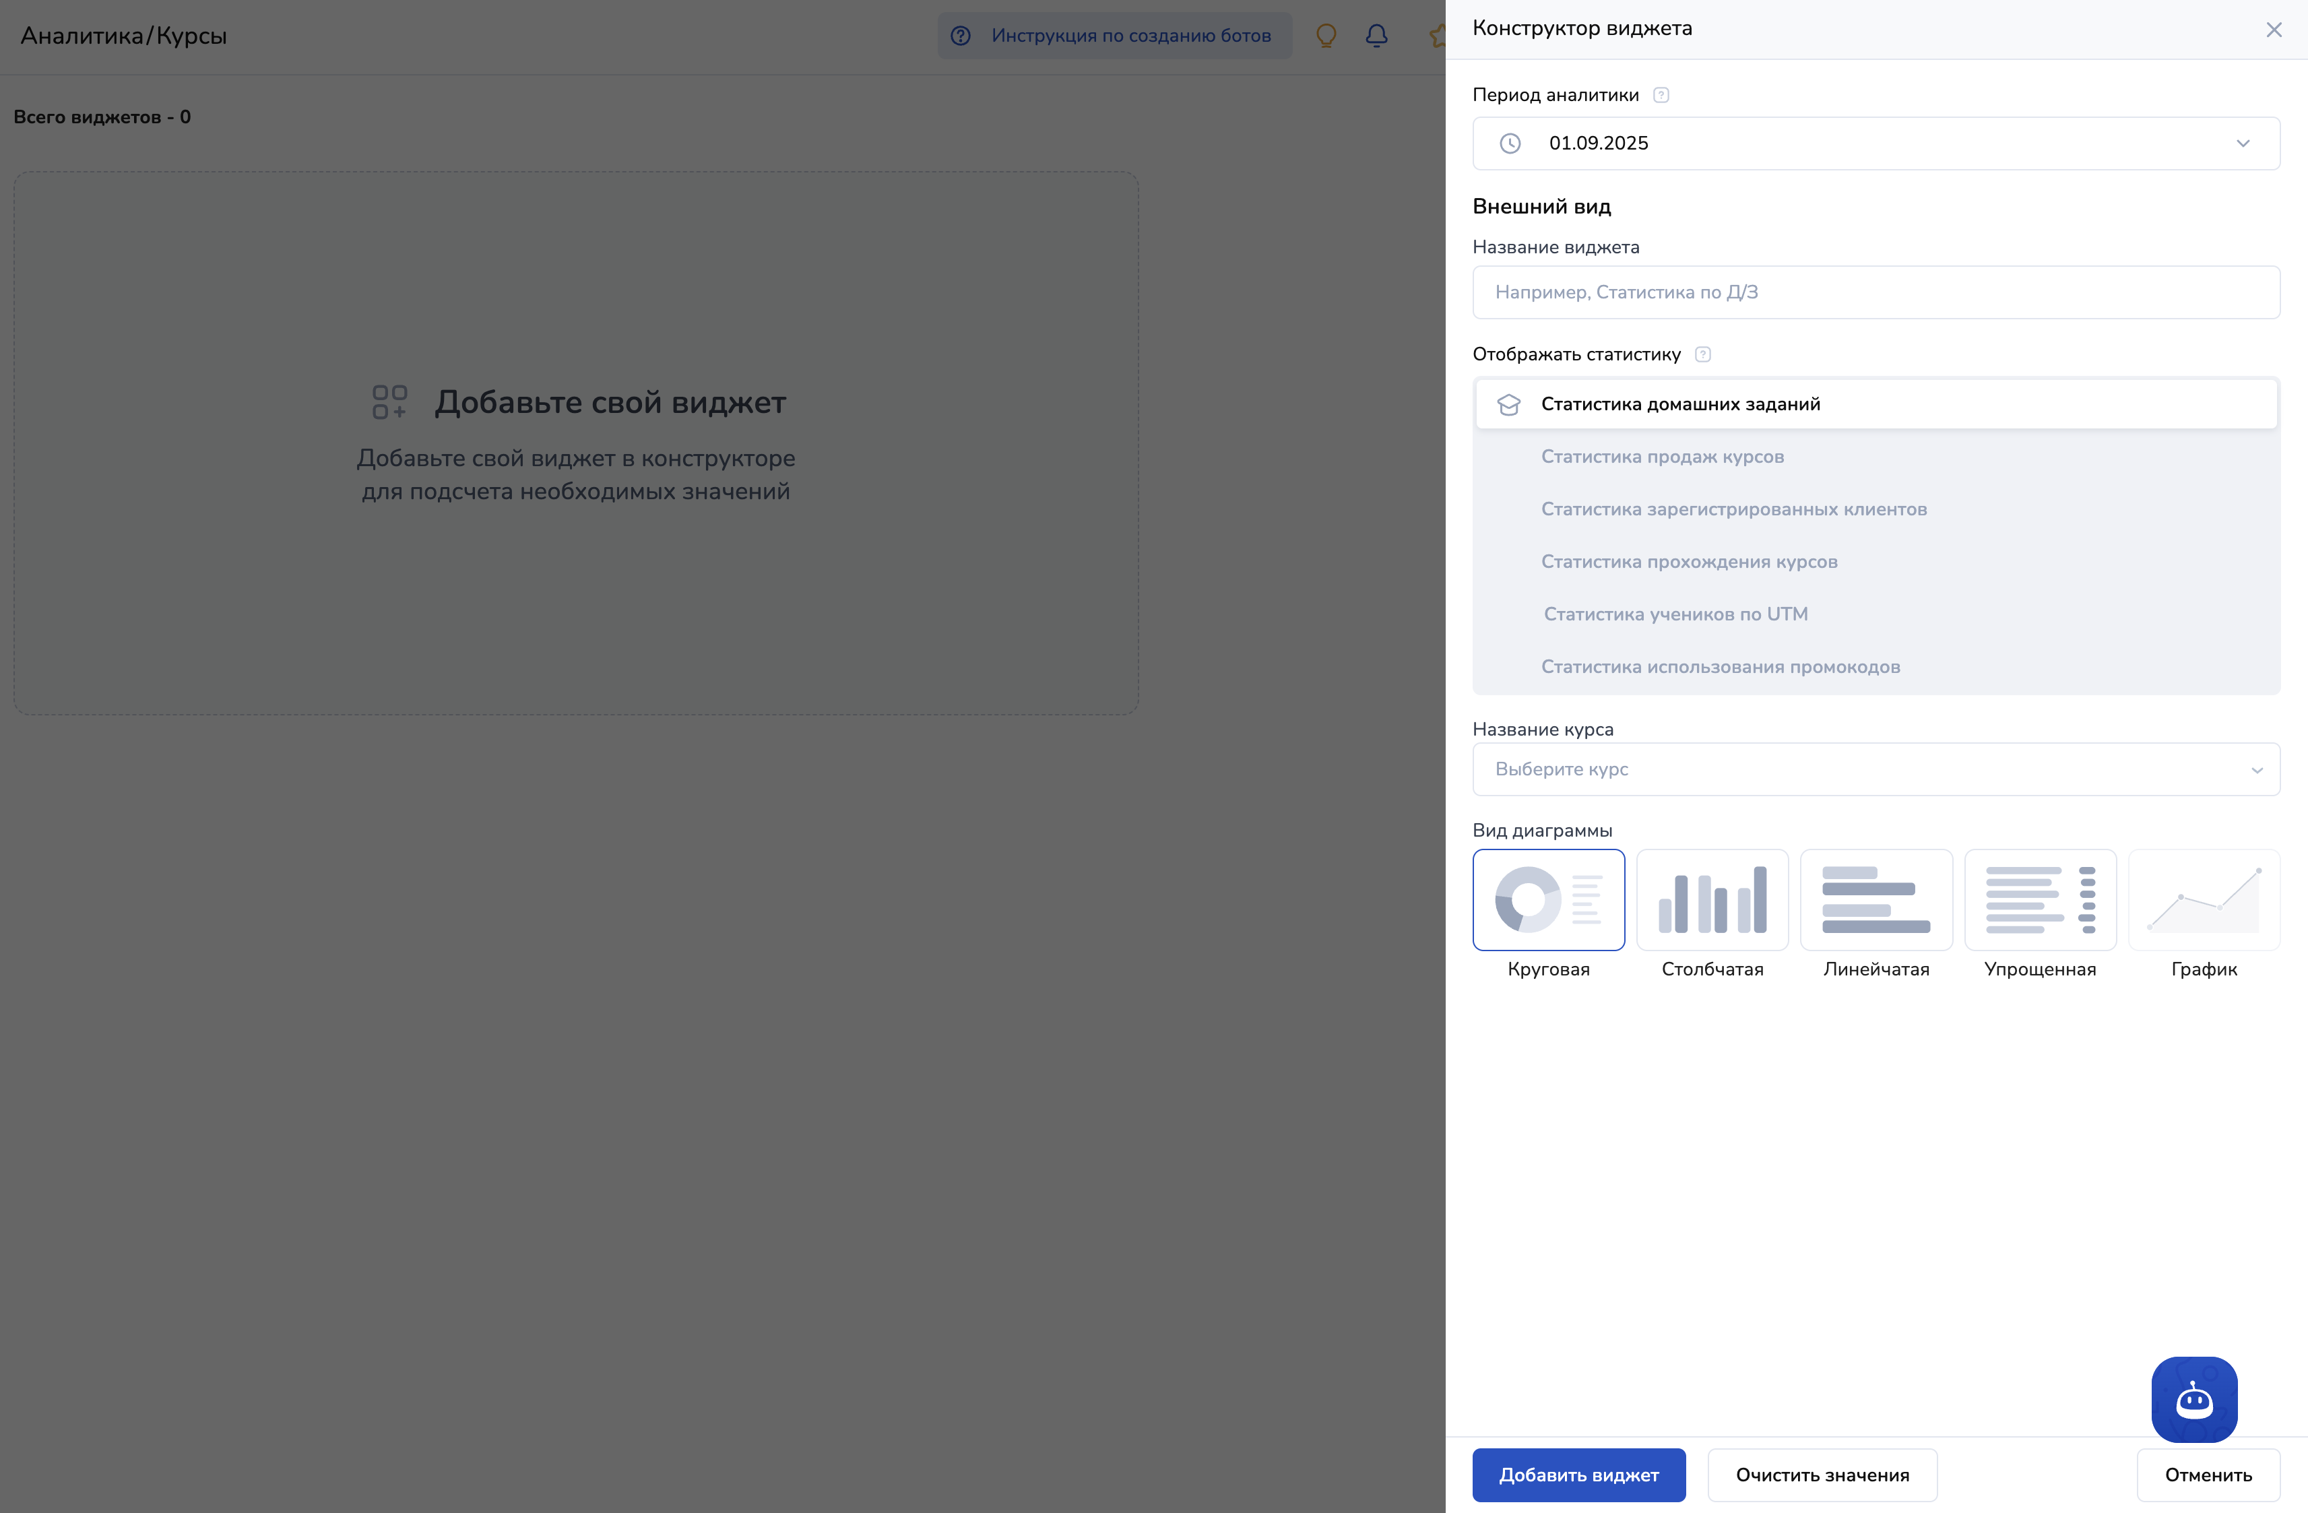Open the notifications bell icon

[1376, 36]
